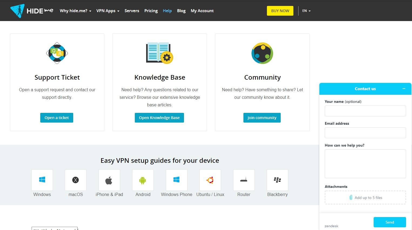Select the Router setup guide icon
Viewport: 412px width, 230px height.
[243, 180]
